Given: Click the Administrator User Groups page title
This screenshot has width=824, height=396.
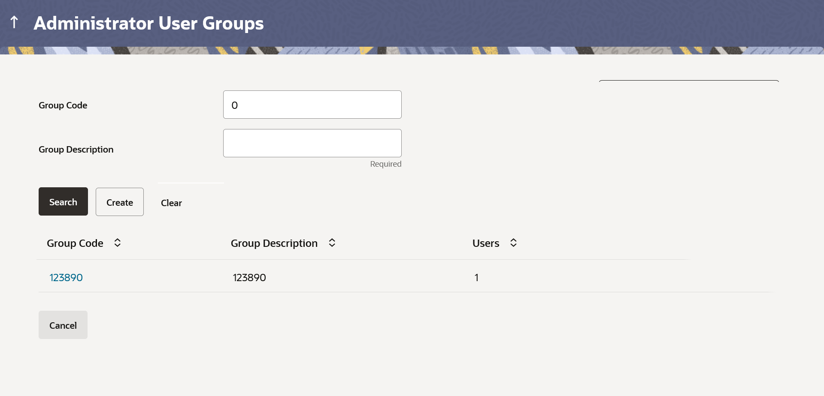Looking at the screenshot, I should (148, 23).
